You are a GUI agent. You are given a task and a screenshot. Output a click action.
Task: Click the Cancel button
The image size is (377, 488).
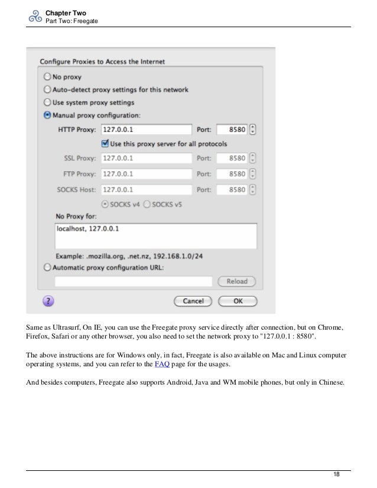pos(193,301)
